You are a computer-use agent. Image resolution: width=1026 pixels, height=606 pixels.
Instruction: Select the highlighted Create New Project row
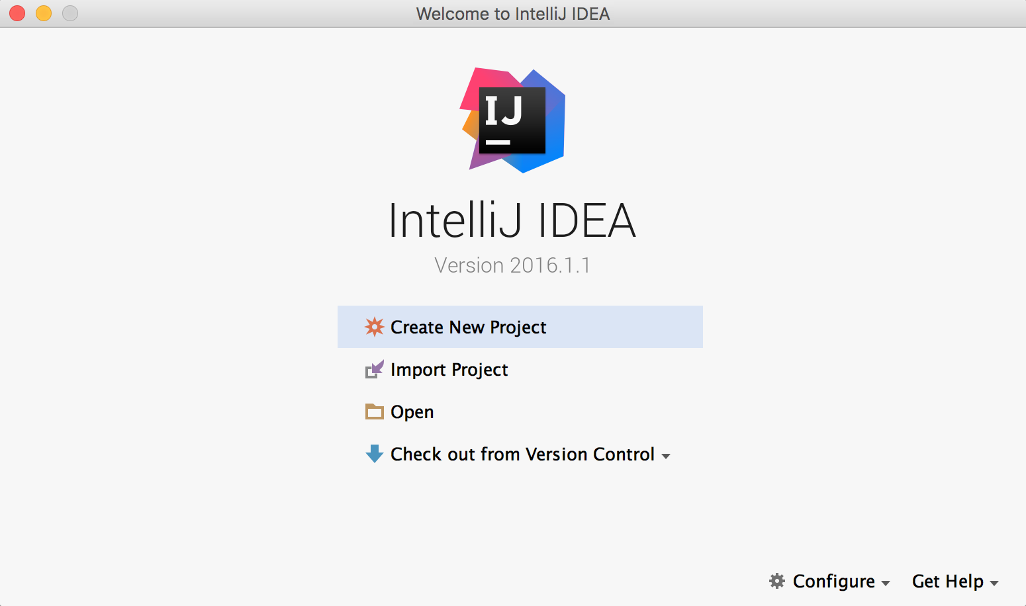point(520,327)
